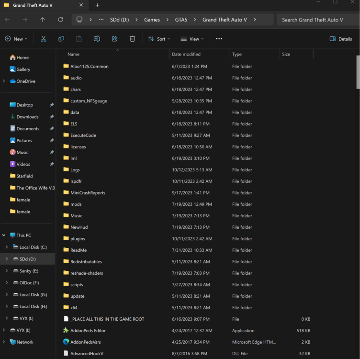
Task: Click the Paste clipboard icon
Action: (x=79, y=39)
